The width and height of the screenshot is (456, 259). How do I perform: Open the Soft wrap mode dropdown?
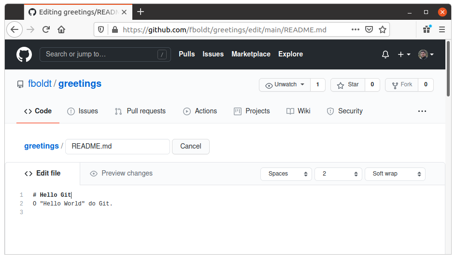click(x=395, y=174)
